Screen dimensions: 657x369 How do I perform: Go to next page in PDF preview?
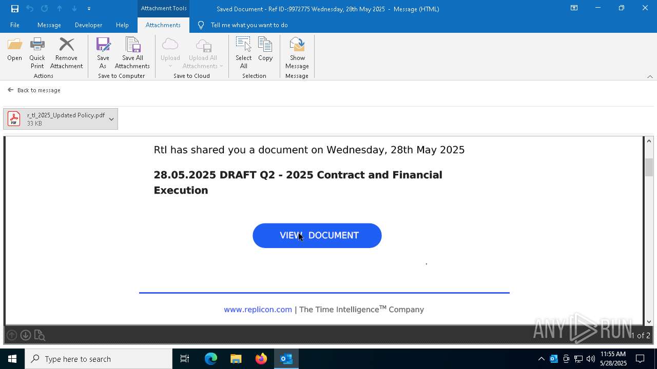tap(25, 335)
